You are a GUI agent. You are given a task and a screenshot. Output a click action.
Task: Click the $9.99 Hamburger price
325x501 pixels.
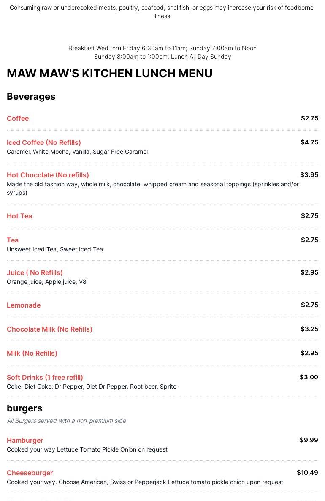coord(309,440)
